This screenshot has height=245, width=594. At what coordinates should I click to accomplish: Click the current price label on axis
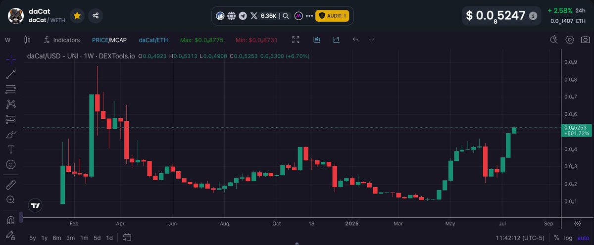pyautogui.click(x=577, y=131)
